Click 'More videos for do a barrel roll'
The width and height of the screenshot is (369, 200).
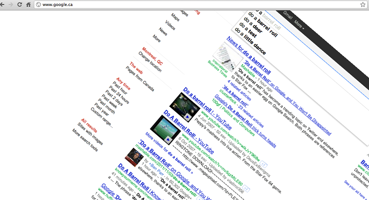click(169, 153)
